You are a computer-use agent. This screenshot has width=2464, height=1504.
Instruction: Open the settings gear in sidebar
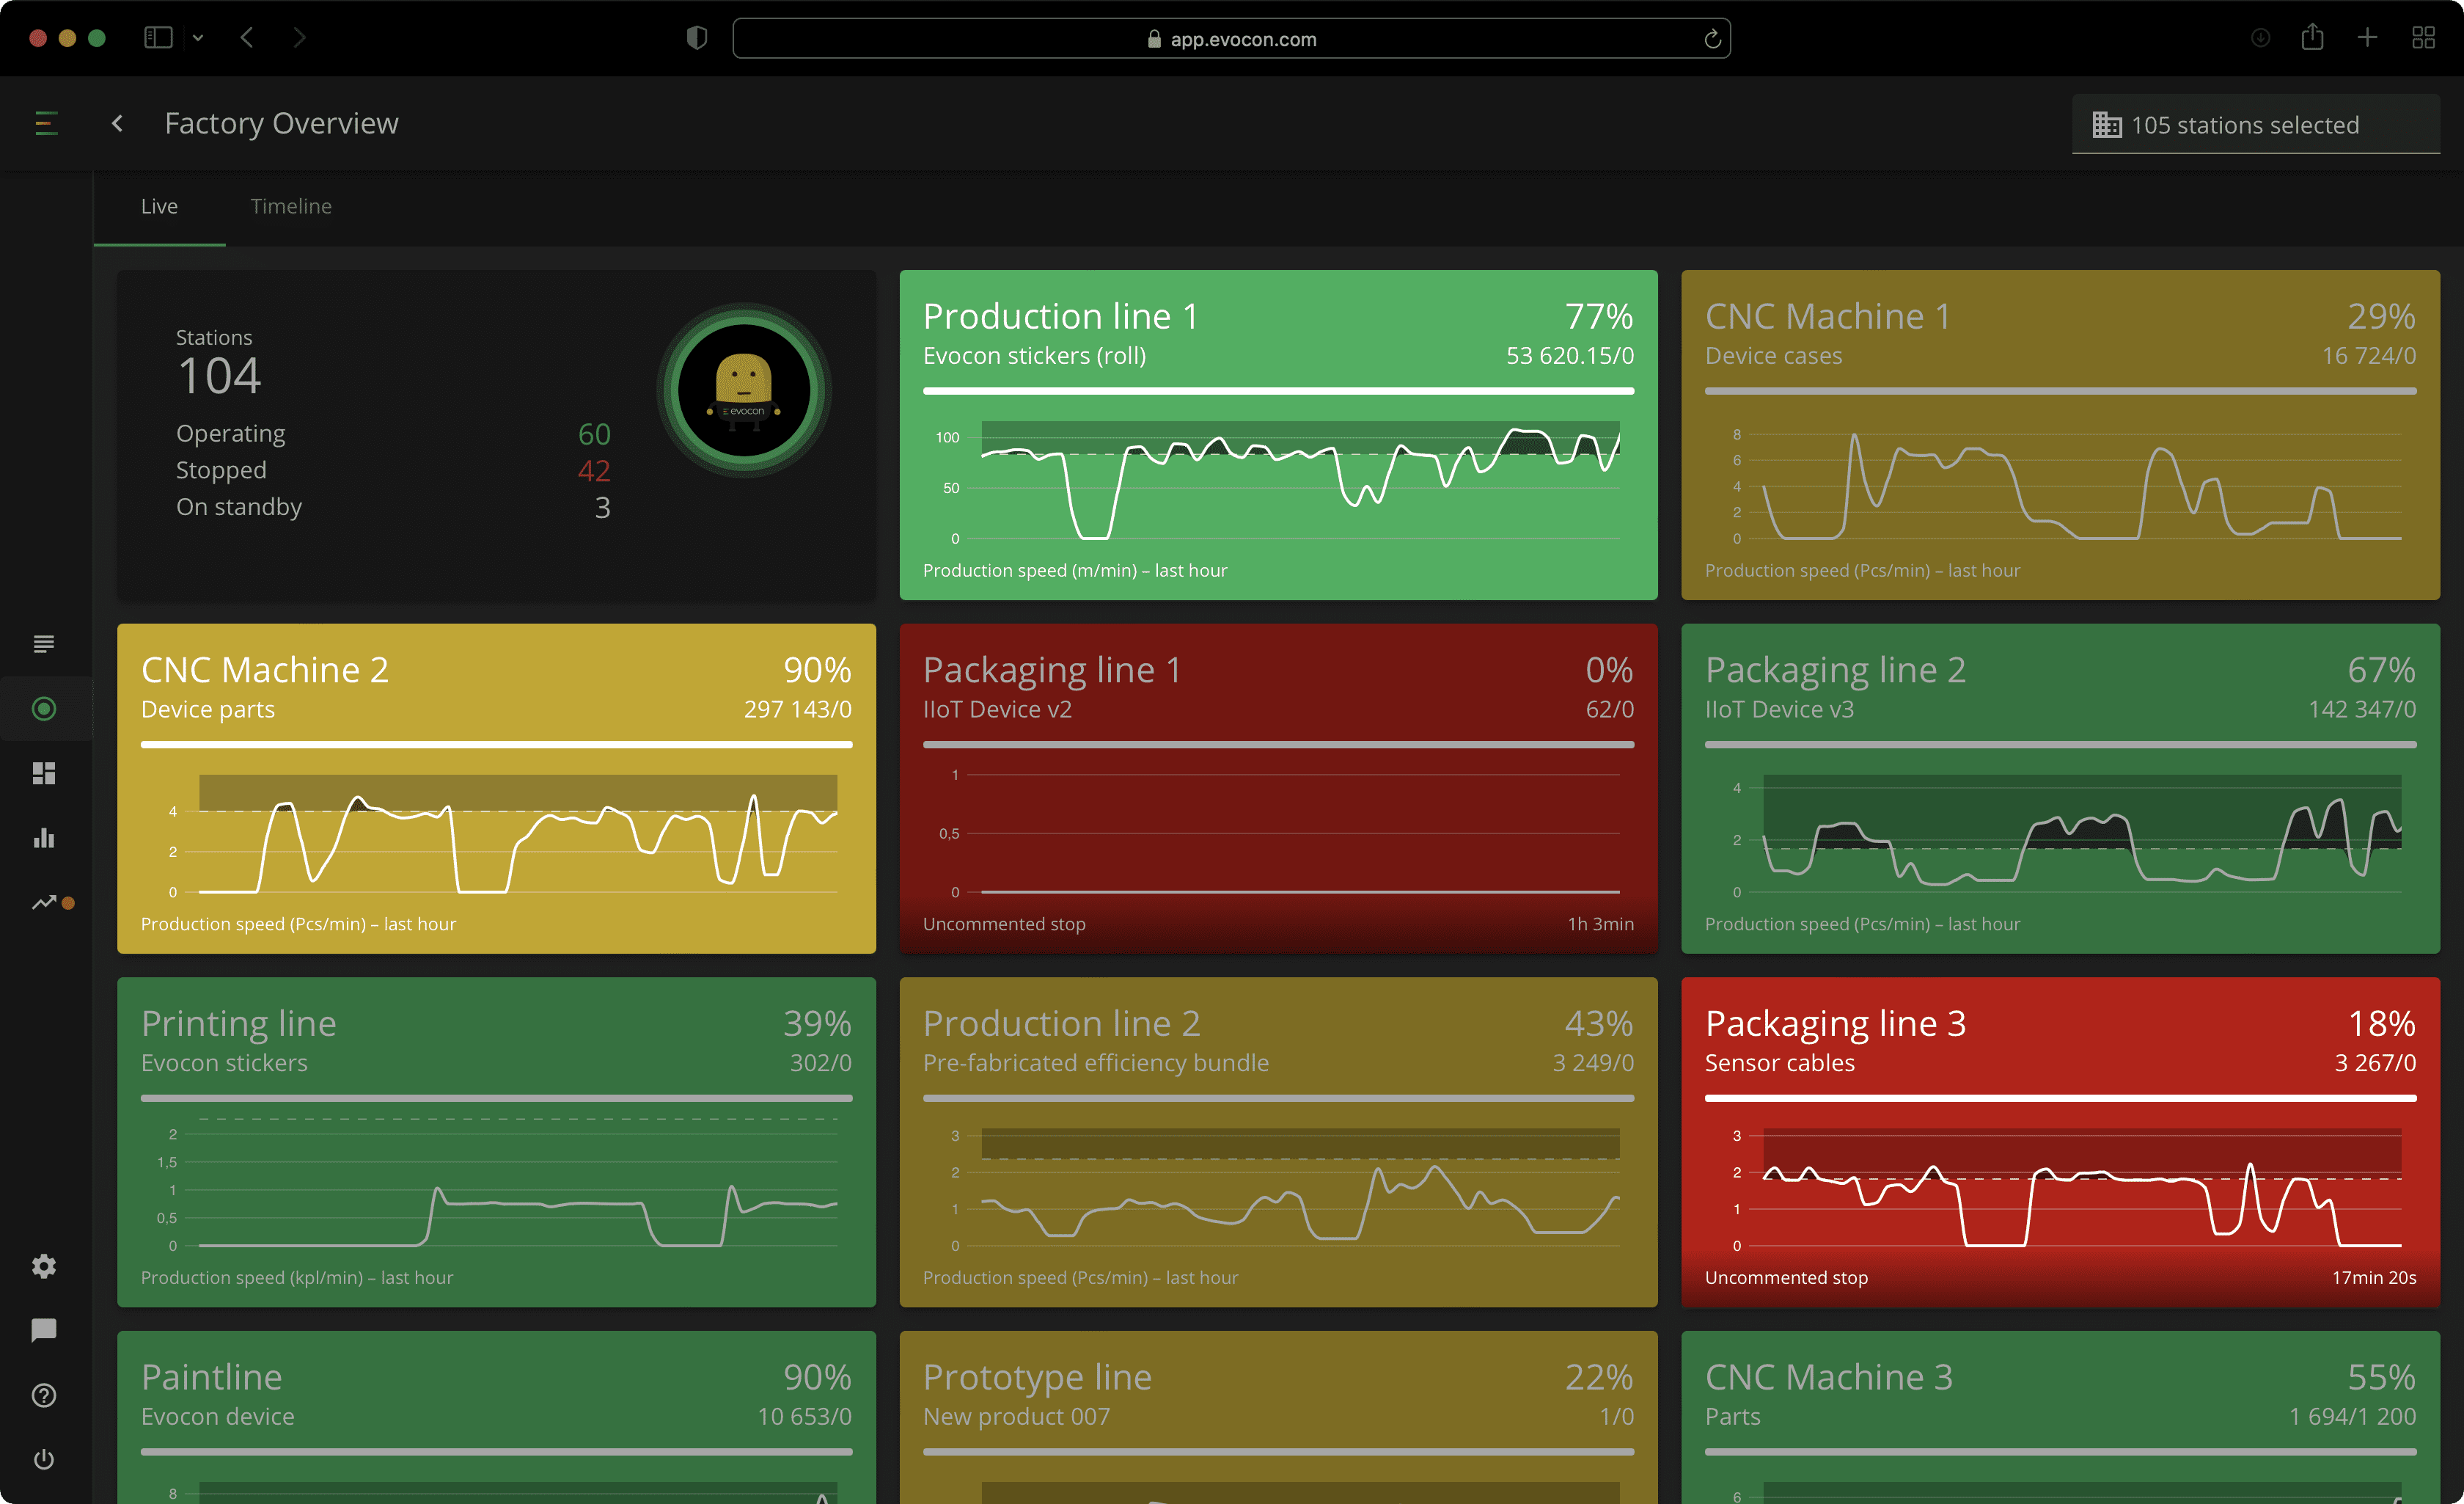44,1266
